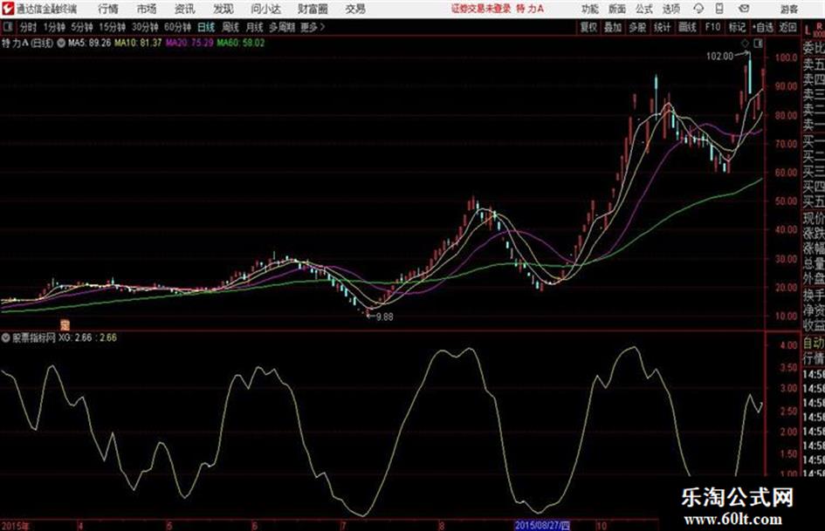825x531 pixels.
Task: Expand the 更多 more periods dropdown
Action: pos(313,27)
